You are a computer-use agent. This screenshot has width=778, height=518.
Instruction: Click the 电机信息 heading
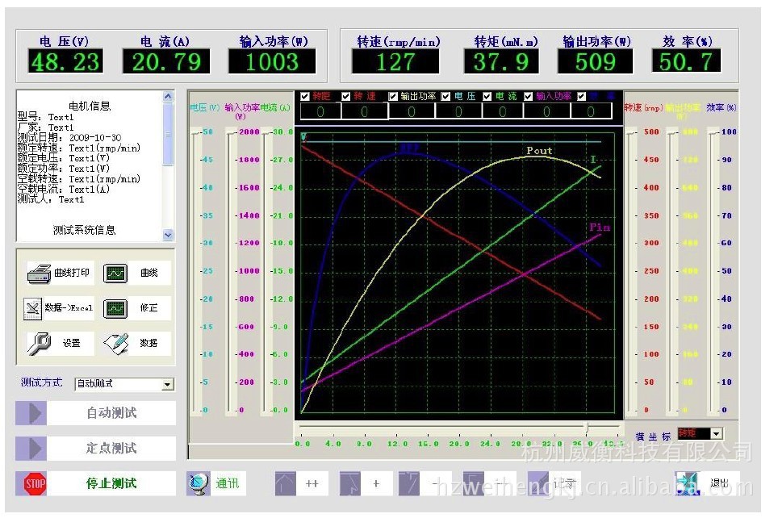90,106
